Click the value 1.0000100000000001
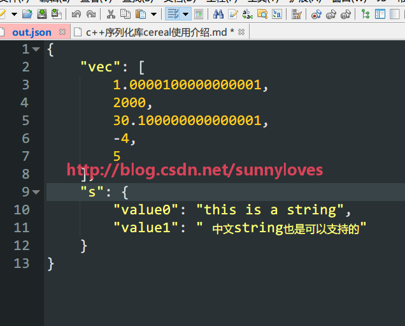405x326 pixels. tap(187, 85)
